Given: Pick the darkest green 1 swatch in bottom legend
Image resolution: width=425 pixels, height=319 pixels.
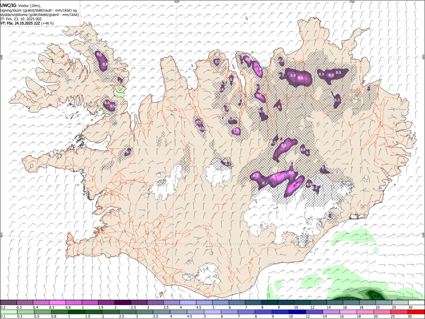Looking at the screenshot, I should pyautogui.click(x=76, y=312).
